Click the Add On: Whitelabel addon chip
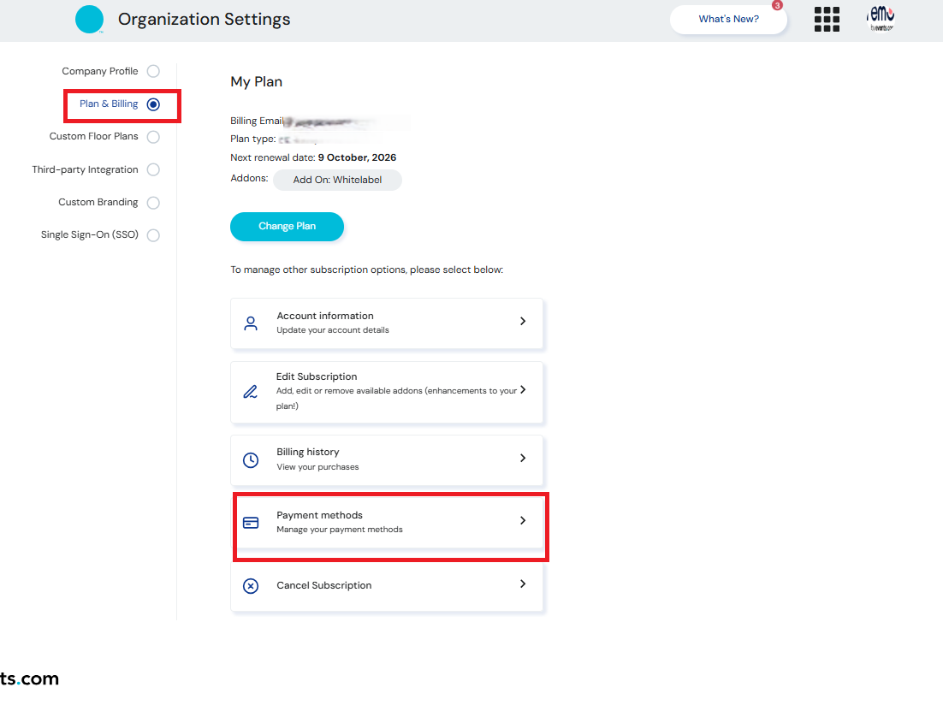The height and width of the screenshot is (711, 943). (x=337, y=181)
